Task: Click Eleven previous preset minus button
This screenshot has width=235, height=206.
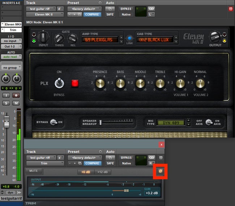Action: pos(69,14)
